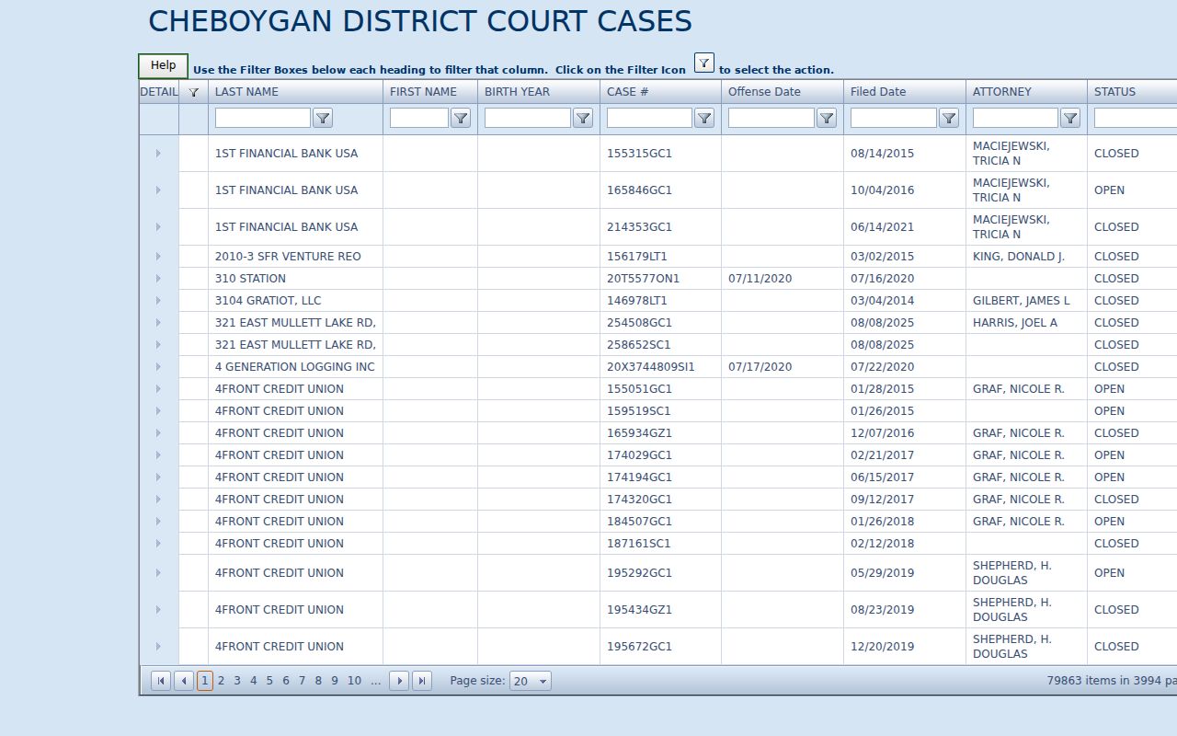Go to the next page of results

[x=399, y=681]
